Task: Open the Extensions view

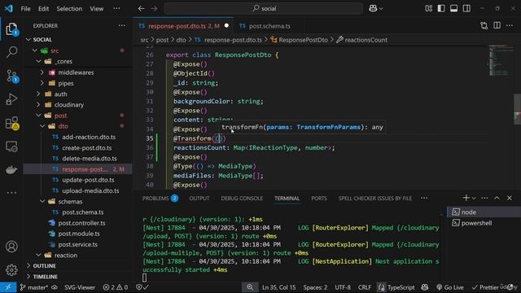Action: tap(11, 123)
